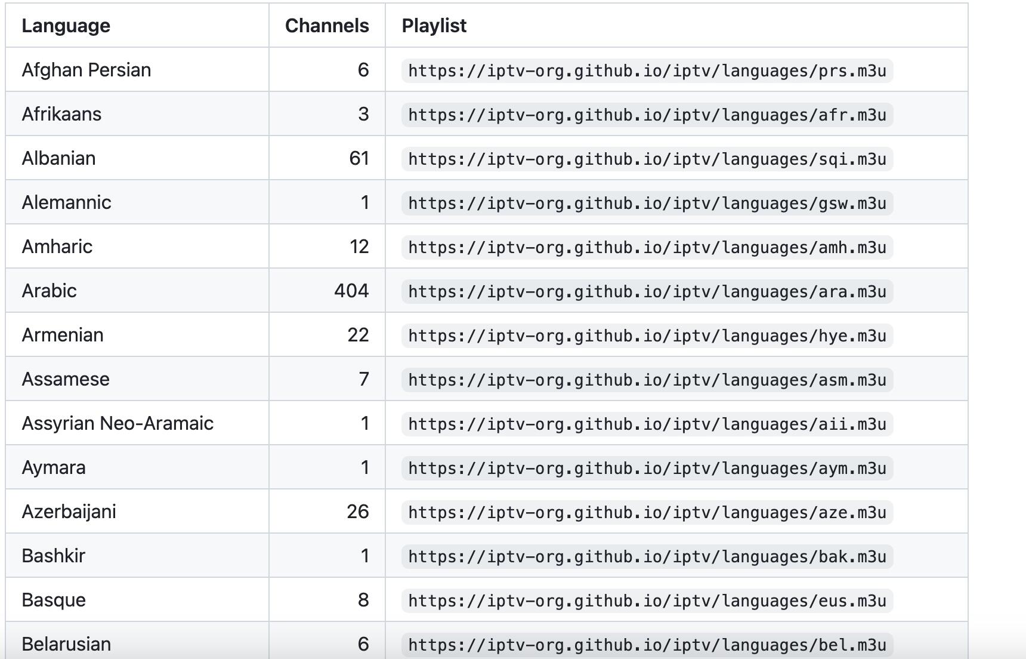Screen dimensions: 1026x659
Task: Click the eus.m3u playlist URL
Action: pyautogui.click(x=647, y=601)
